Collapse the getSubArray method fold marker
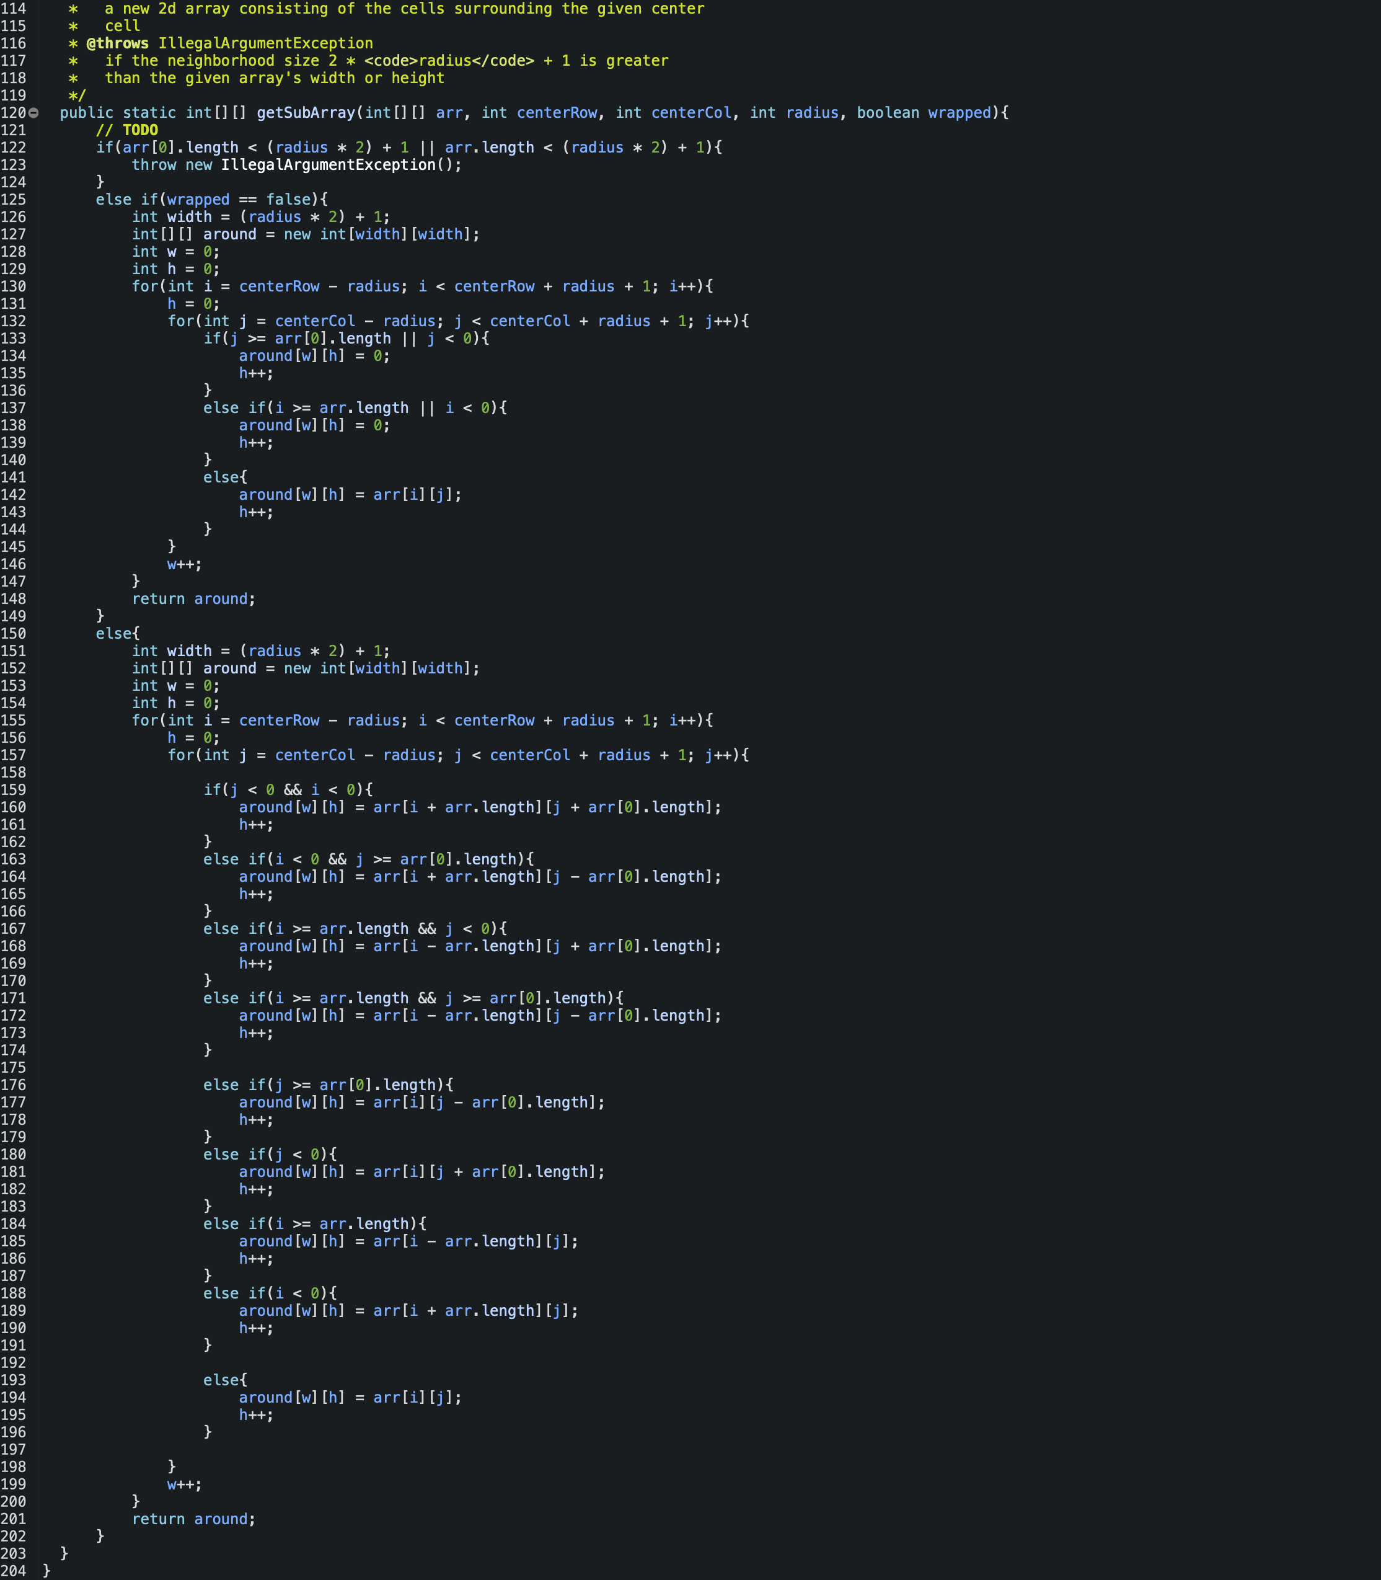This screenshot has width=1381, height=1580. coord(33,113)
